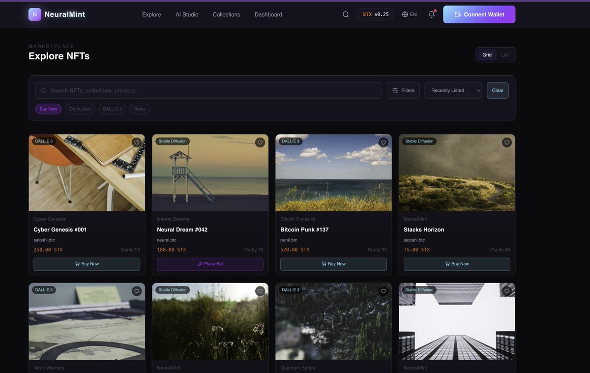
Task: Place Bid on Neural Dream #042
Action: tap(210, 264)
